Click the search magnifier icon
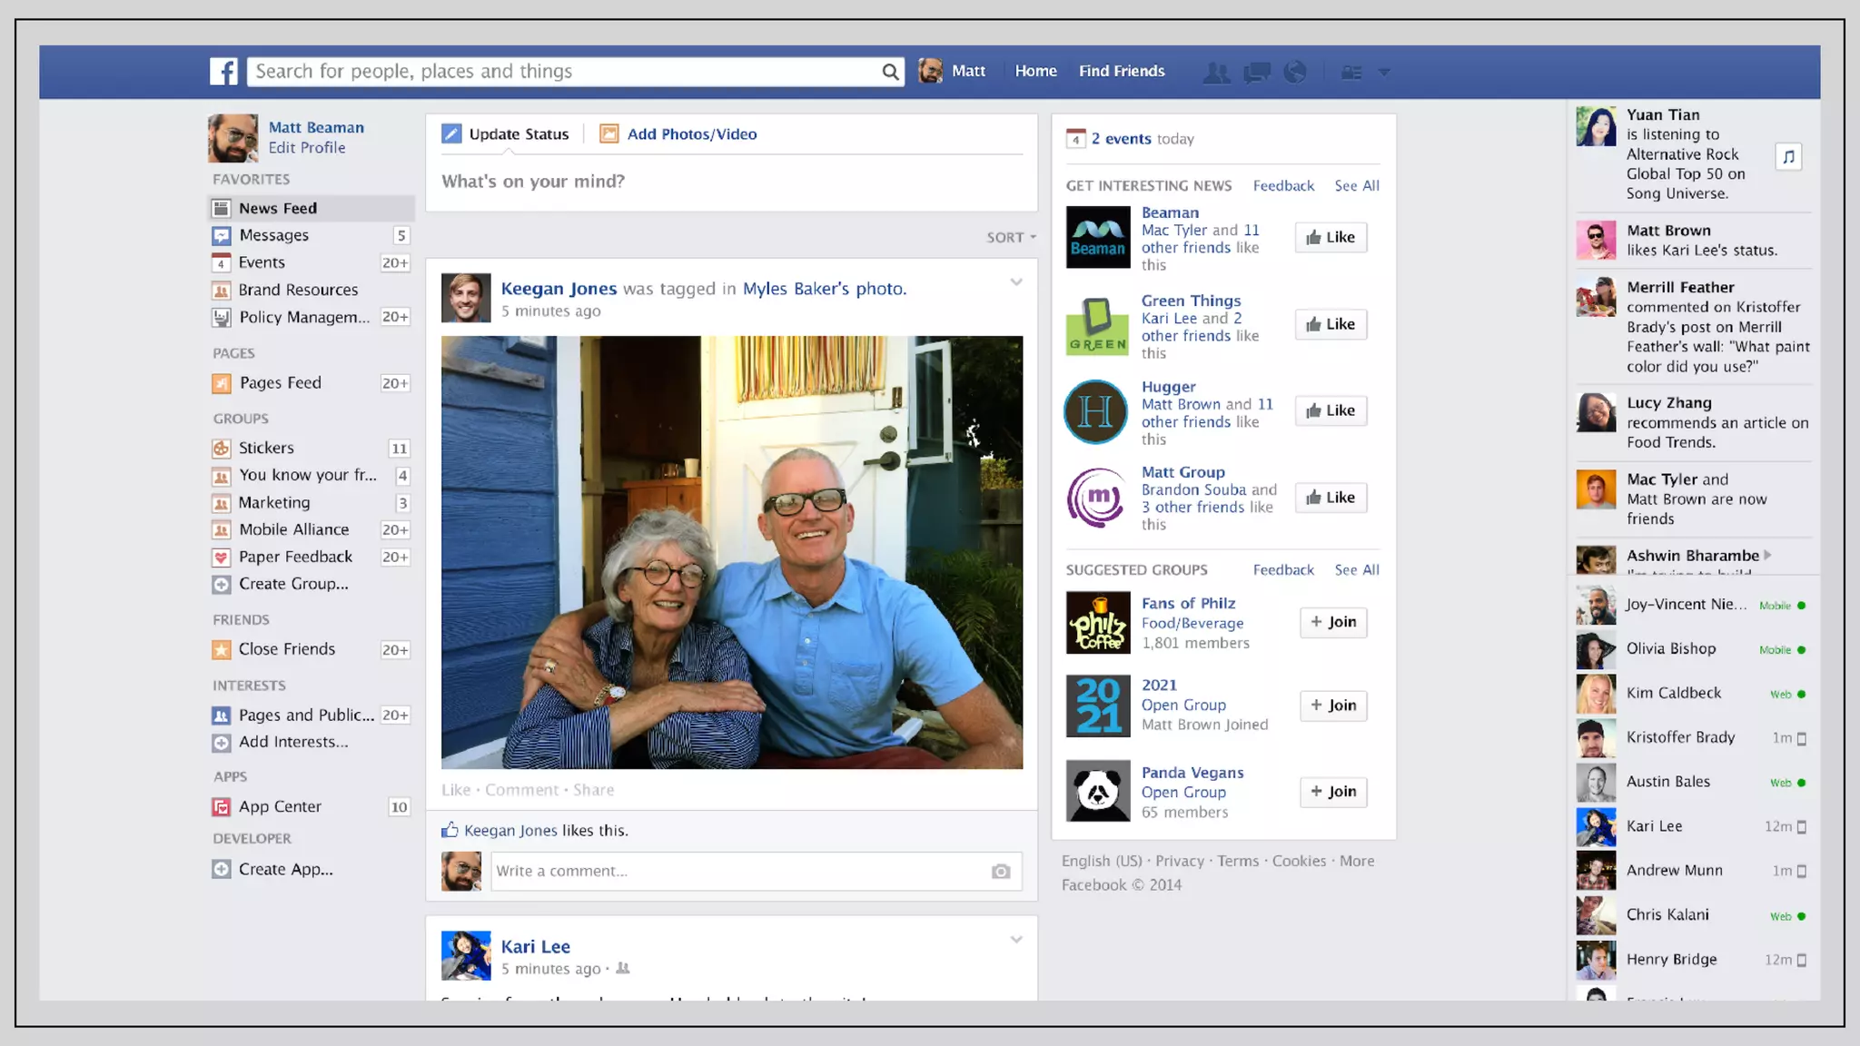The image size is (1860, 1046). click(x=890, y=72)
